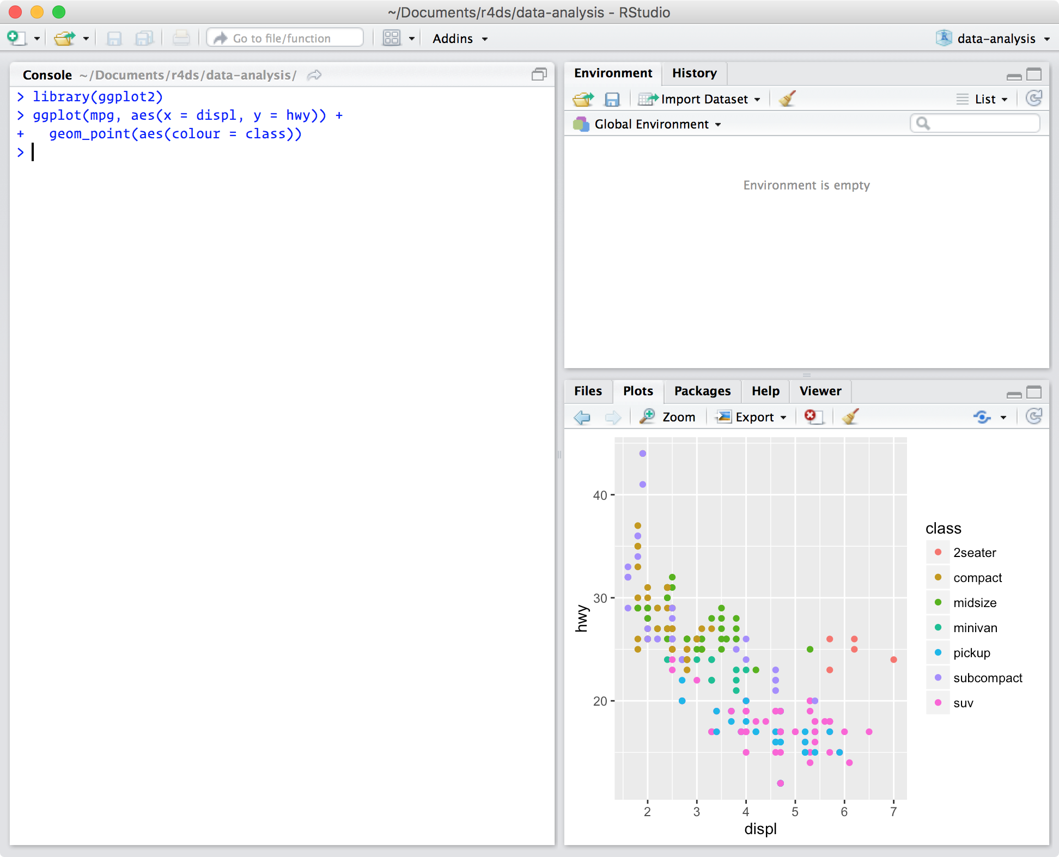
Task: Click the remove current plot icon
Action: click(813, 417)
